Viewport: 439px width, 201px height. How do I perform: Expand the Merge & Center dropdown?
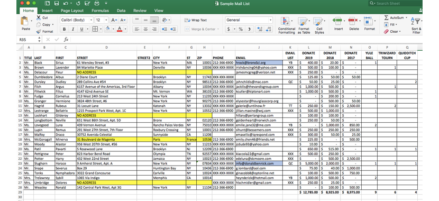[218, 29]
